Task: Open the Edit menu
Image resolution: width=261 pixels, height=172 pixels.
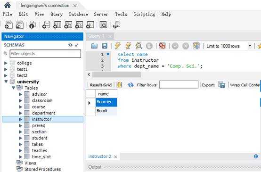Action: 23,14
